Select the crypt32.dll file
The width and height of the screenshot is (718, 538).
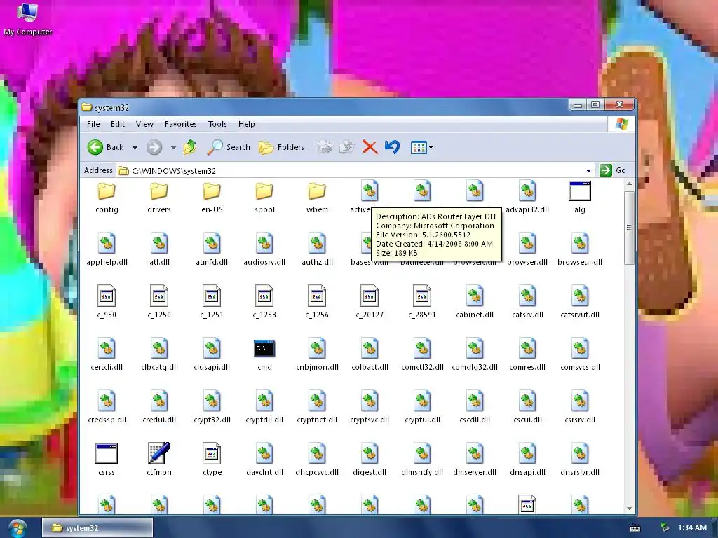pos(212,408)
